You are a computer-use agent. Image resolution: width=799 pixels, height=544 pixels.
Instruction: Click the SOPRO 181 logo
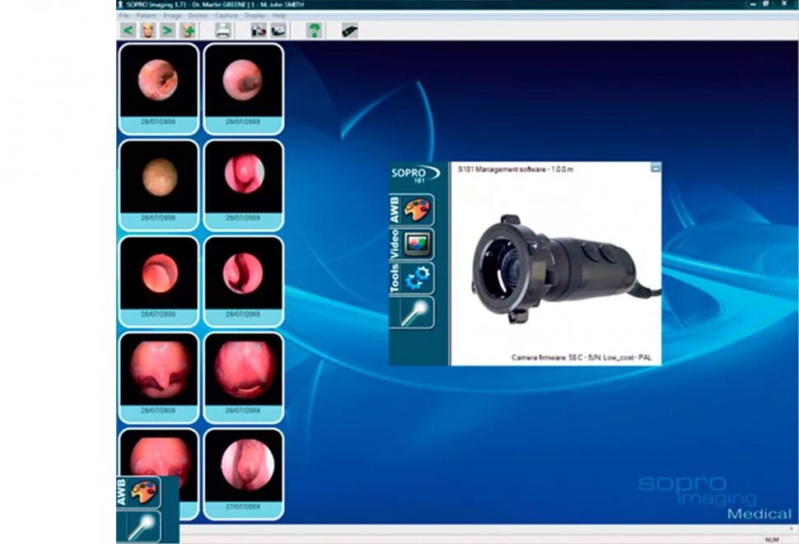[x=414, y=174]
